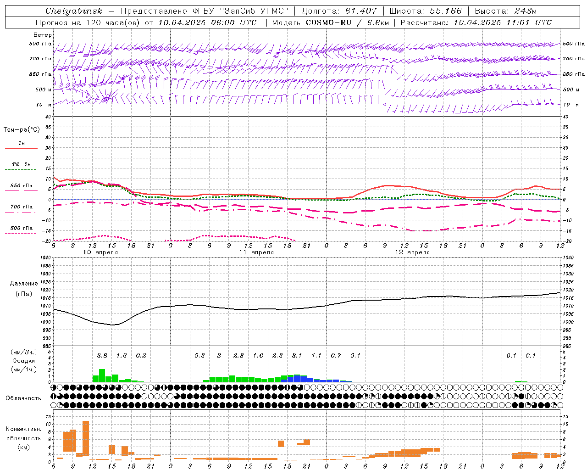
Task: Click the (мм/3ч.) precipitation unit label
Action: coord(24,352)
